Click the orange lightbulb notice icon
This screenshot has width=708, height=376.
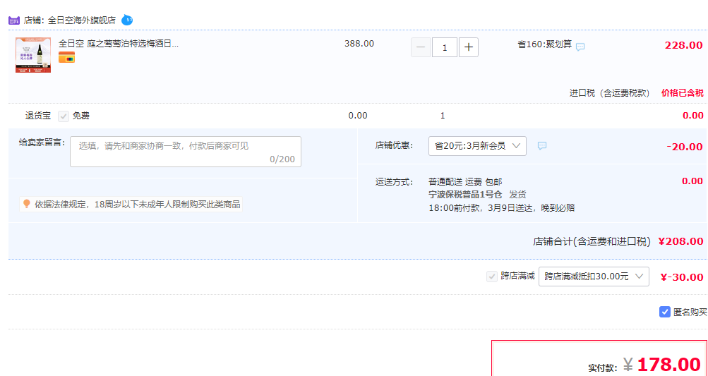click(x=27, y=204)
